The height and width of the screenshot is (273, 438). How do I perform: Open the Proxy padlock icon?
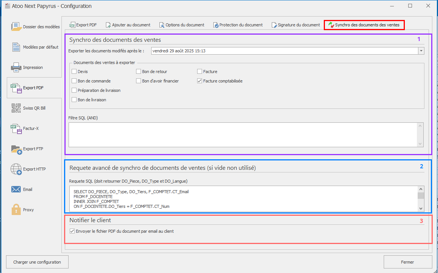coord(16,210)
